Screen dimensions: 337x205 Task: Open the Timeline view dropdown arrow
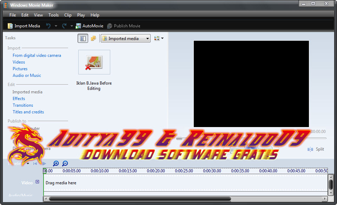pos(28,164)
